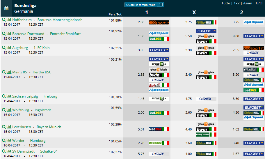Open magnifier icon for Wolfsburg match
Viewport: 265px width, 159px height.
[4, 110]
